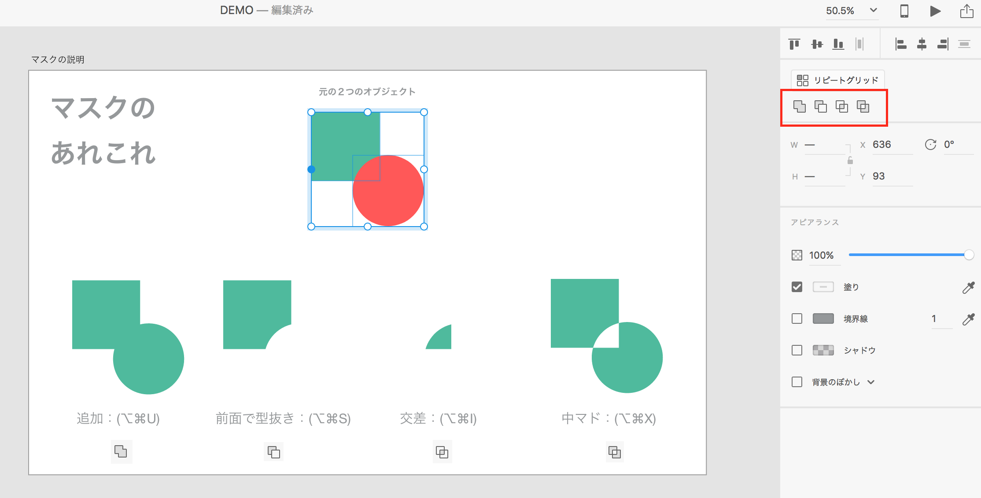Screen dimensions: 981x498
Task: Select the 中マド：(⌥⌘X) label
Action: (609, 418)
